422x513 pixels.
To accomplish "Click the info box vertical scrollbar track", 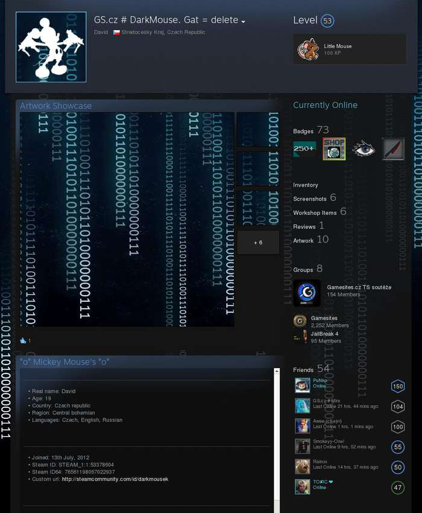I will [277, 442].
